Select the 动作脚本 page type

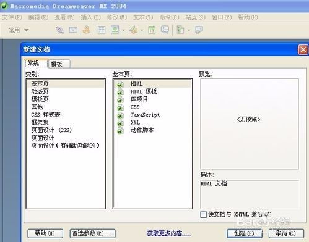tap(153, 130)
